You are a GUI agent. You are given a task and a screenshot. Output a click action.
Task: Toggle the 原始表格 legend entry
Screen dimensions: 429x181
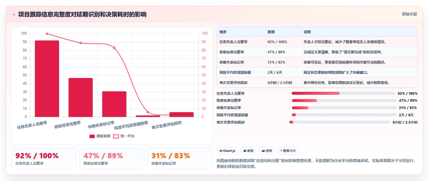tap(100, 136)
